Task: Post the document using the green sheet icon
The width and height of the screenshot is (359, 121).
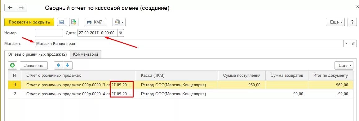Action: (74, 22)
